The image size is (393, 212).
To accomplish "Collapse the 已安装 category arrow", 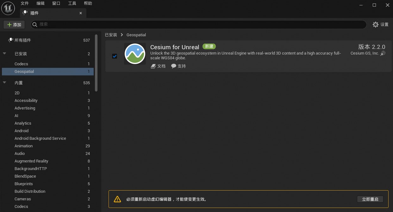I will pos(4,54).
